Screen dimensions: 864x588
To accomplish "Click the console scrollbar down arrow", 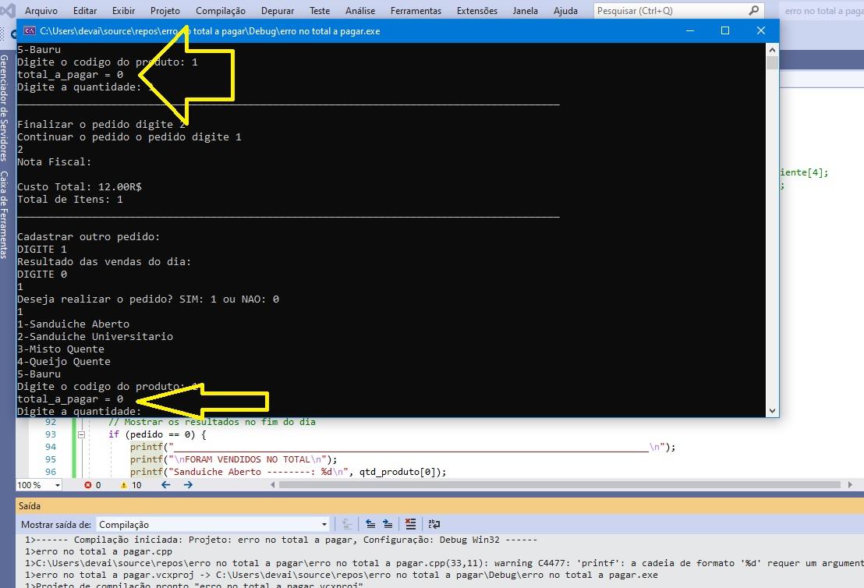I will pyautogui.click(x=773, y=410).
